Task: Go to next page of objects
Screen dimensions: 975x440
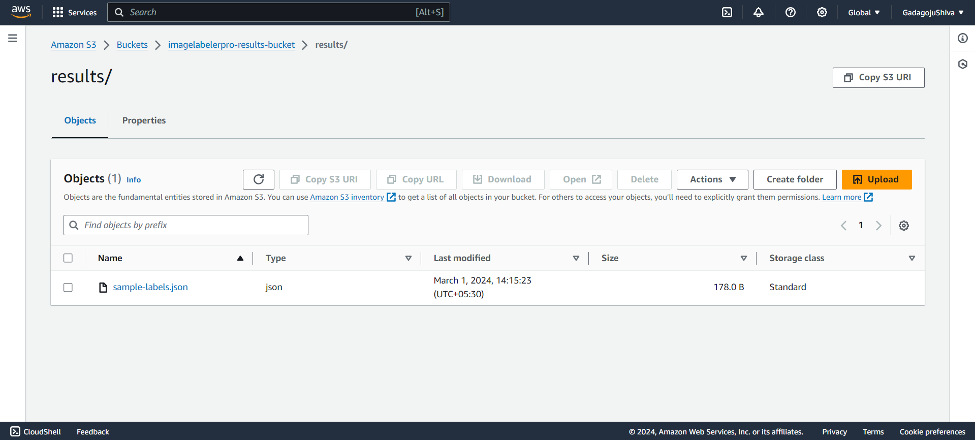Action: [x=878, y=226]
